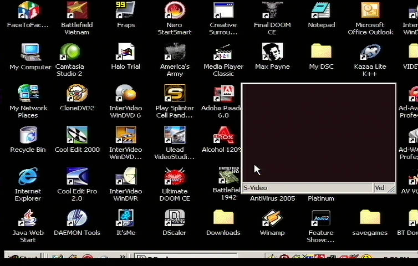Image resolution: width=418 pixels, height=266 pixels.
Task: Open Nero StartSmart shortcut
Action: [175, 11]
